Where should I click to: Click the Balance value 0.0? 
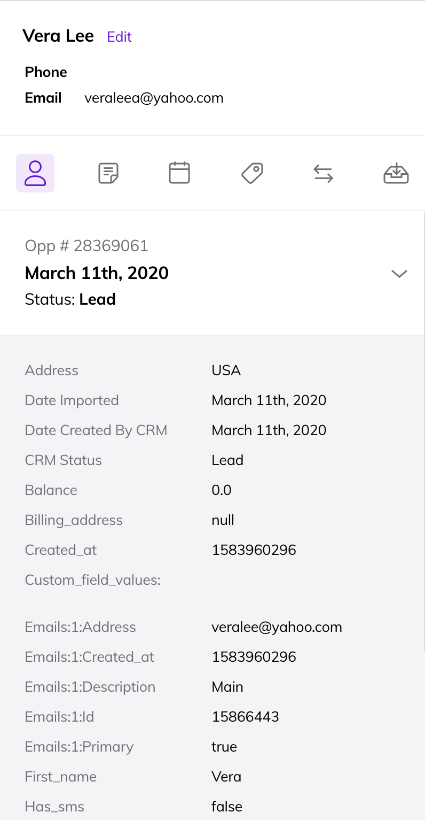(x=221, y=490)
